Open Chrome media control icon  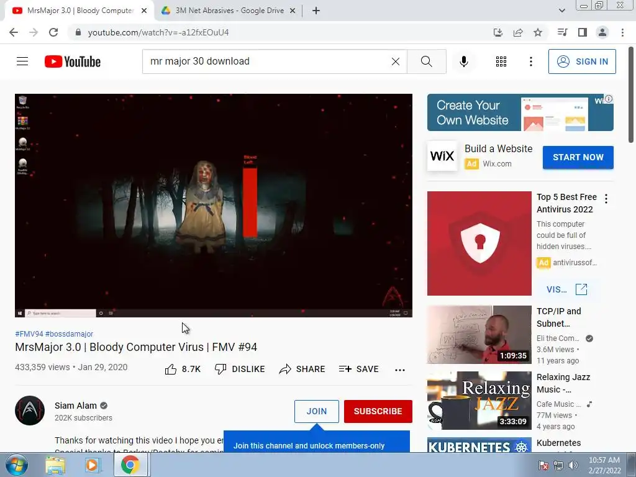pos(562,32)
